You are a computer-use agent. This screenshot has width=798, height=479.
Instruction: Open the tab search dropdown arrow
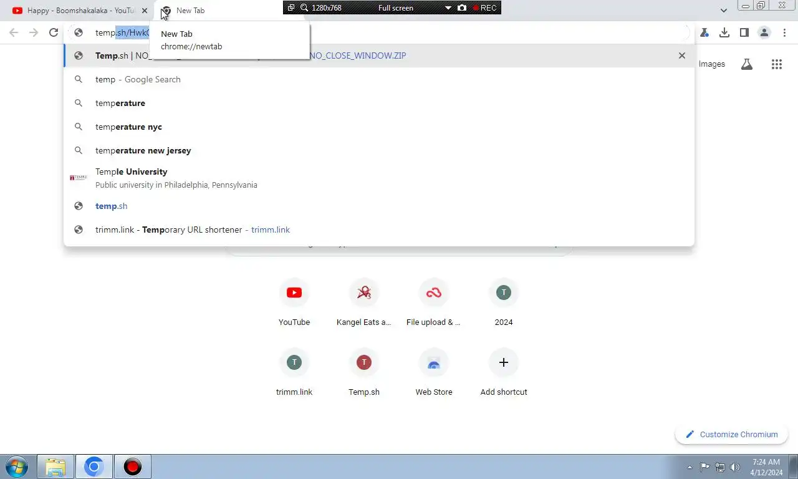point(724,11)
